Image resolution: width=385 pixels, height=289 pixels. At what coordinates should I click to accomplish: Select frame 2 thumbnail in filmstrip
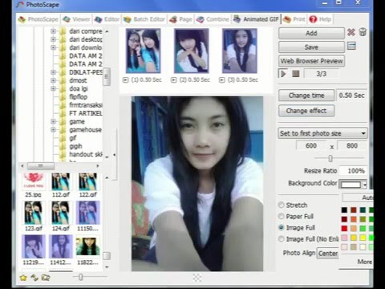[x=192, y=51]
